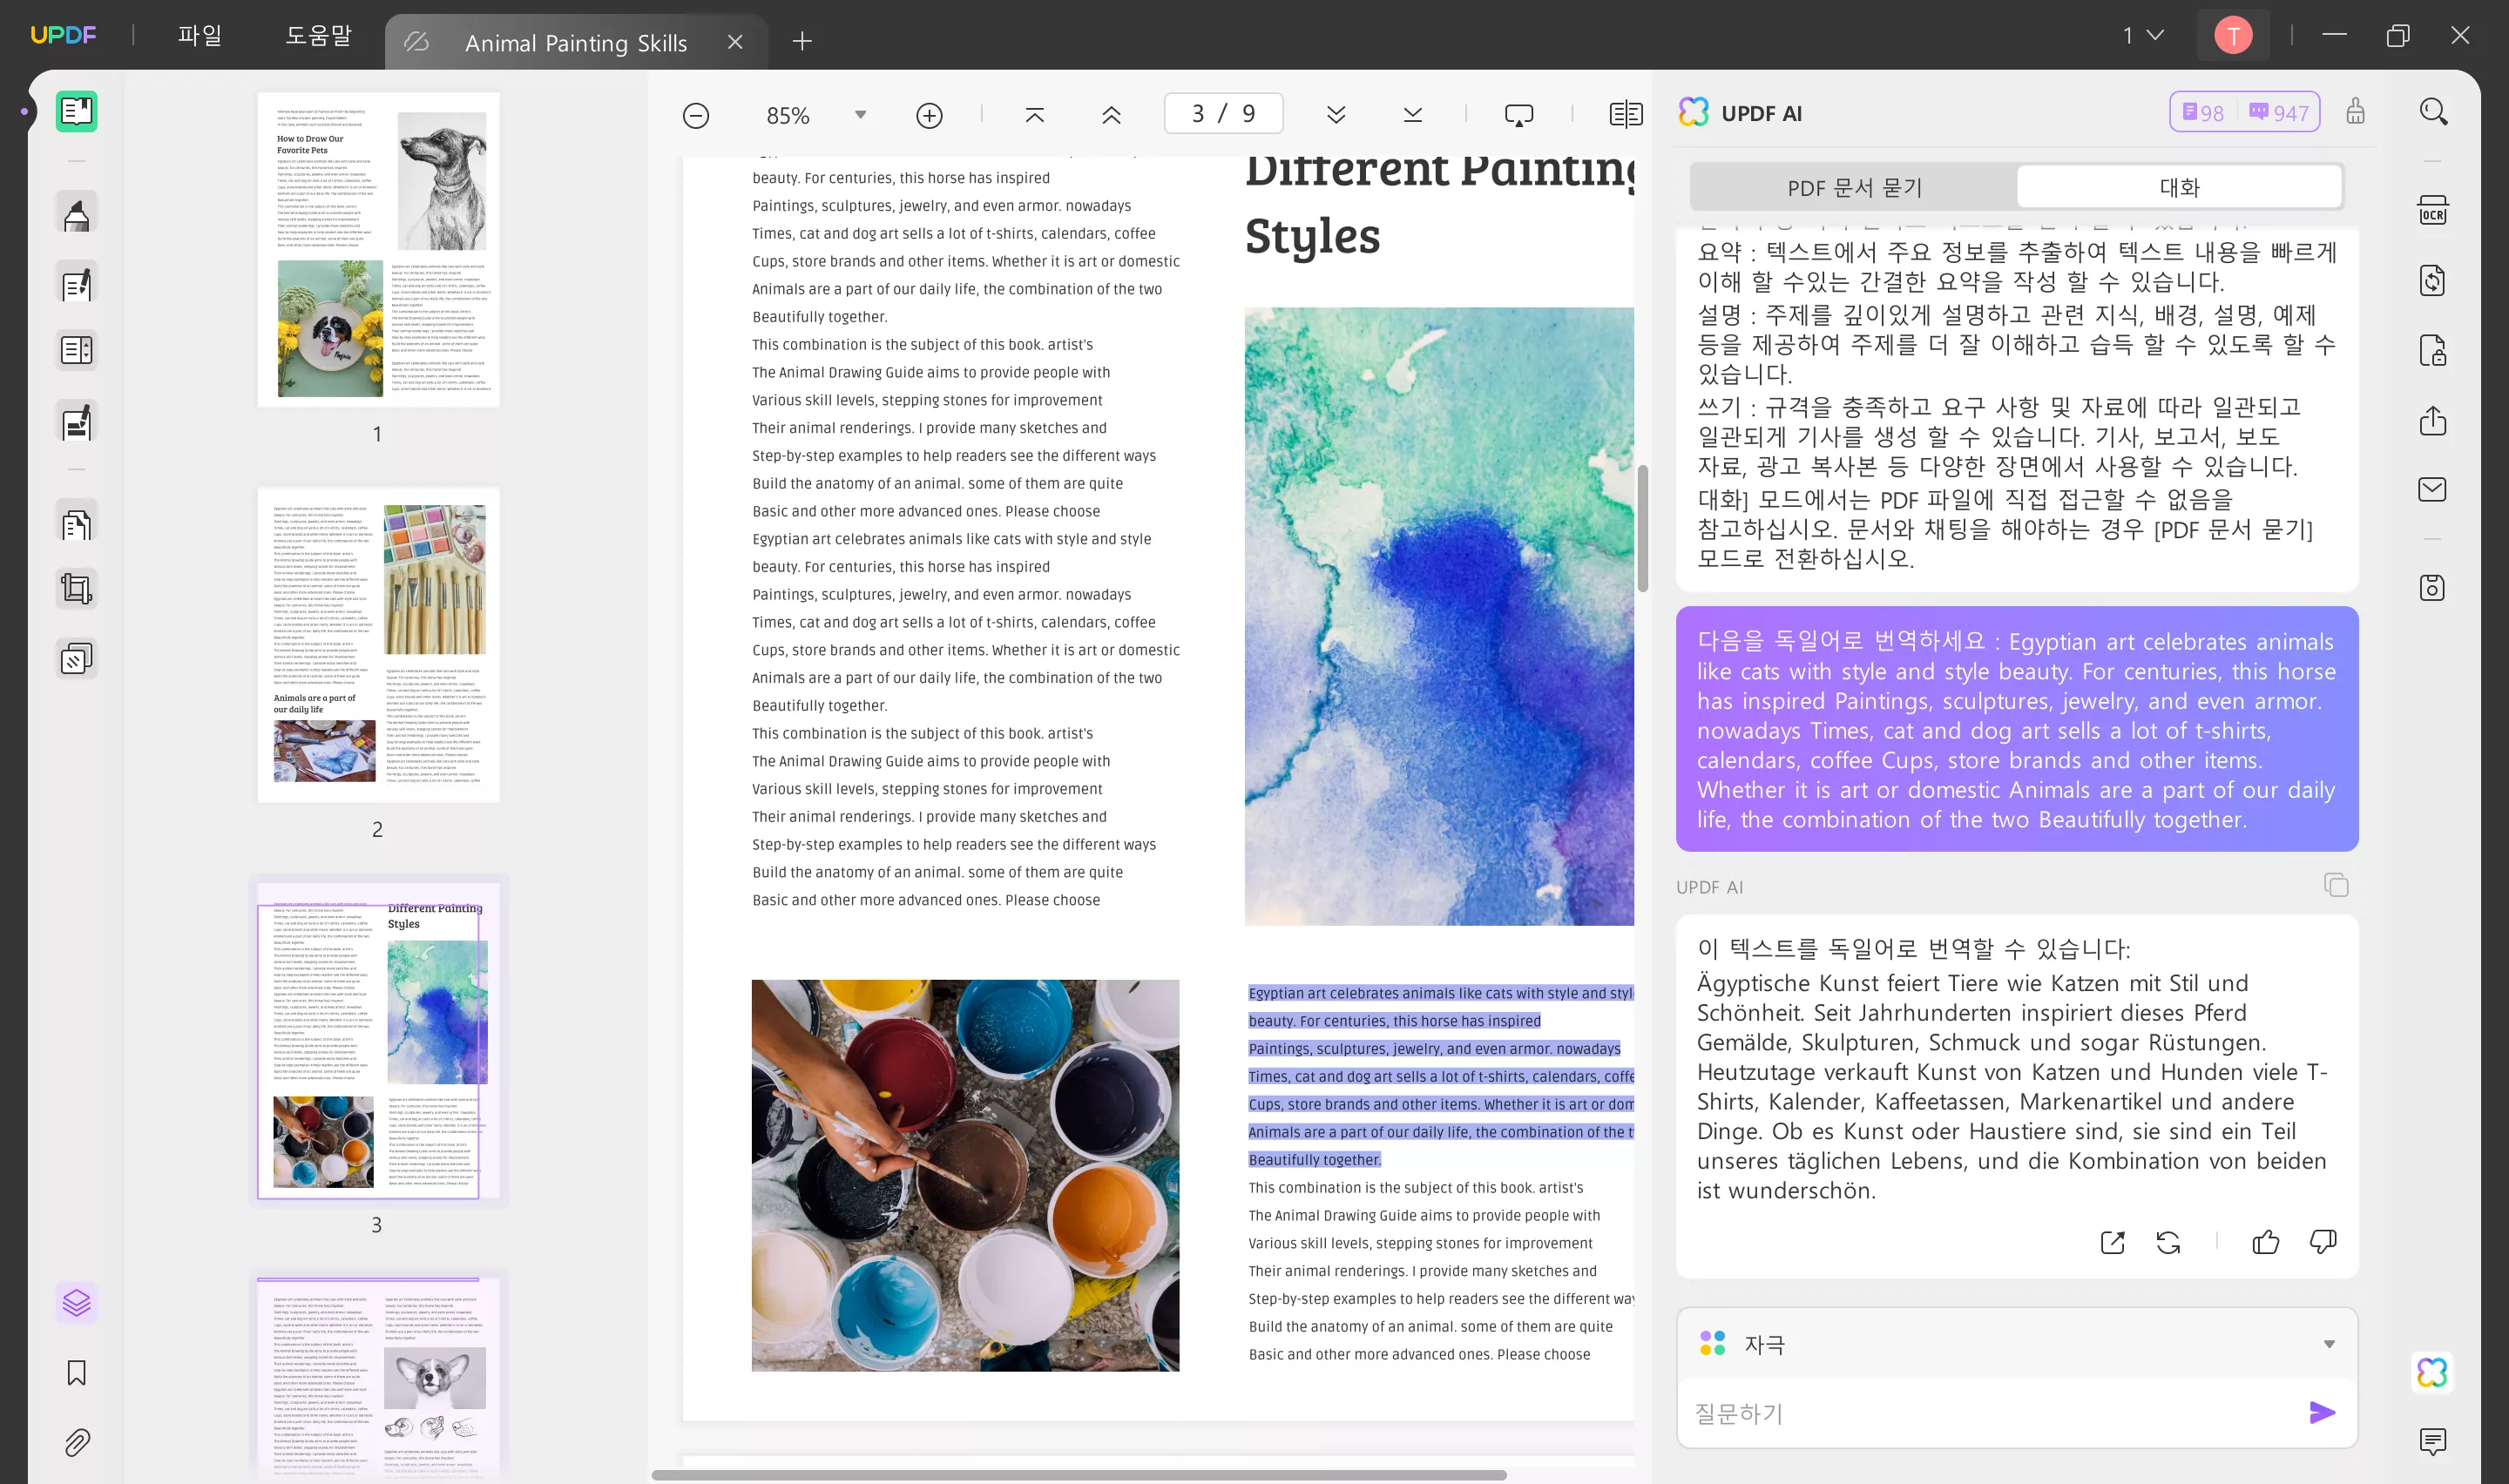The image size is (2509, 1484).
Task: Share the document via share icon
Action: click(x=2433, y=420)
